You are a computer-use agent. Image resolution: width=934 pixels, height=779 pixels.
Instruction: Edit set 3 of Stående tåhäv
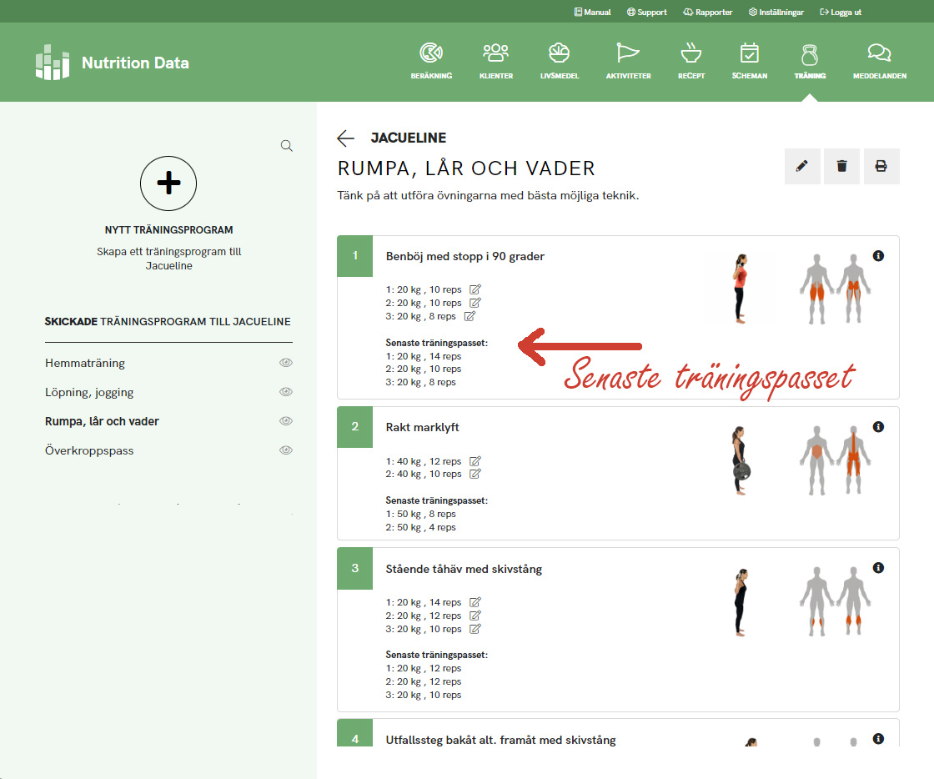[x=475, y=629]
